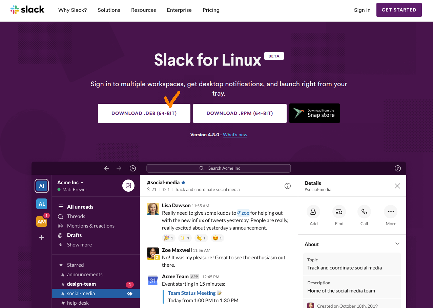Open channel info icon
The width and height of the screenshot is (433, 308).
coord(288,186)
